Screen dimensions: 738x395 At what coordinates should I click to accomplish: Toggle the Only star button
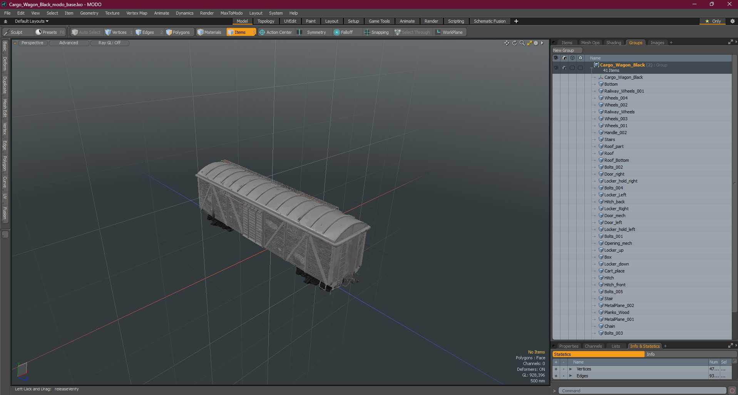(x=713, y=21)
